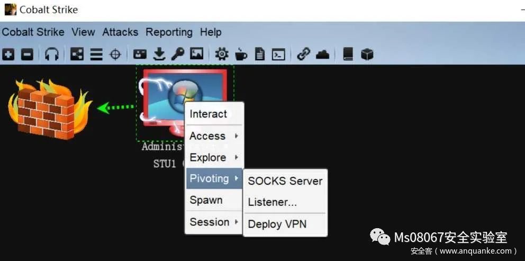Click the Cobalt Strike title bar app icon
Screen dimensions: 525x261
(10, 10)
